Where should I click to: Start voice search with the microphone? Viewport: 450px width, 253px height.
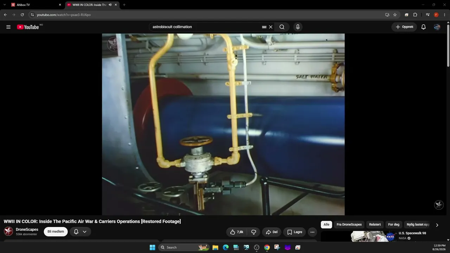(298, 27)
